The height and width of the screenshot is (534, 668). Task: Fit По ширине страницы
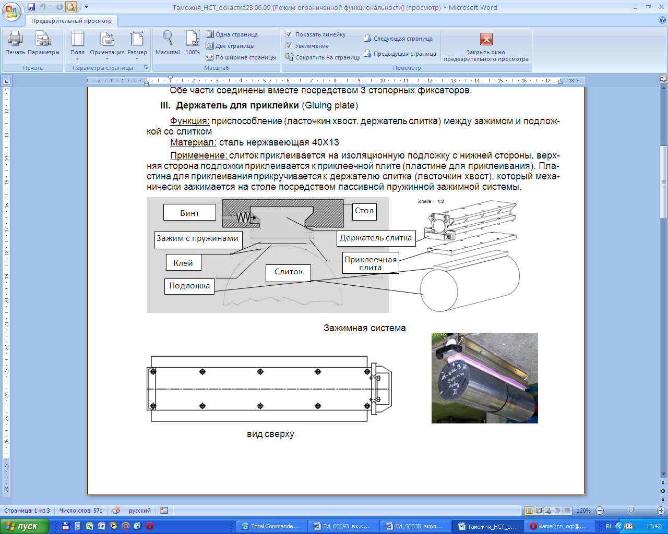241,57
